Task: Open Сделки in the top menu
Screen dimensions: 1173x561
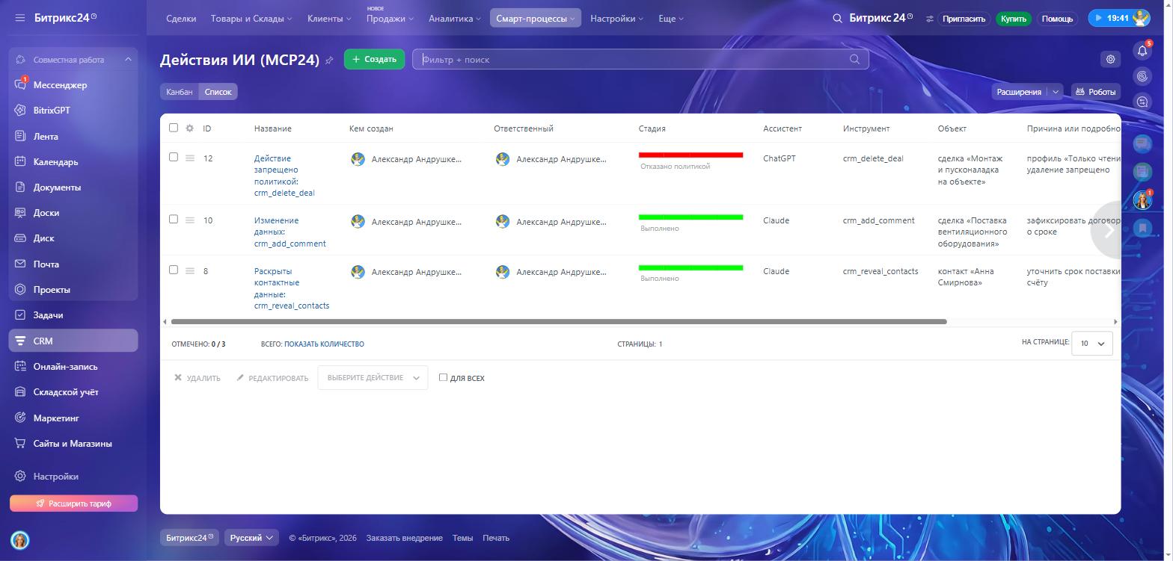Action: pos(181,19)
